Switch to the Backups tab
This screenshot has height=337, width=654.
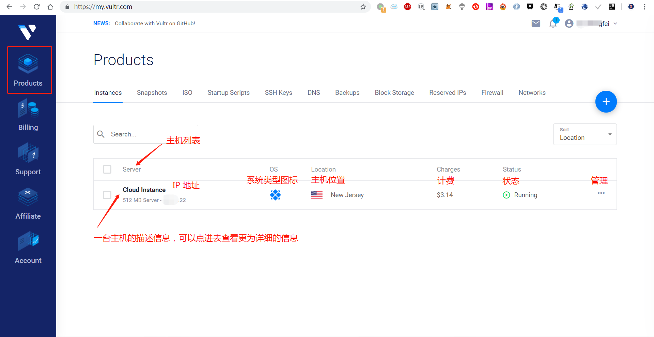pyautogui.click(x=347, y=93)
